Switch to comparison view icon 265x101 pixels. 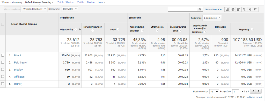[244, 9]
